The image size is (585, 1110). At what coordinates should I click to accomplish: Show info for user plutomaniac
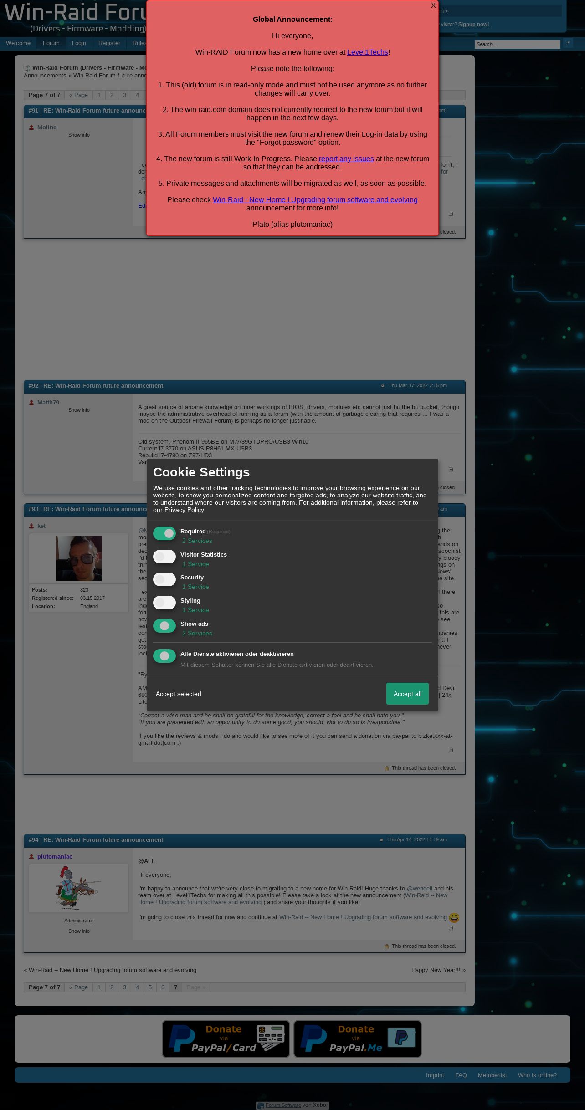click(79, 931)
